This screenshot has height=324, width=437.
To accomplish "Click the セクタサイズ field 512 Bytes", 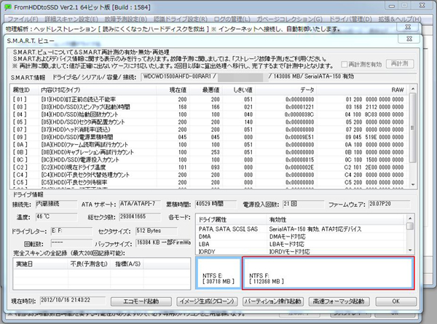I will (157, 231).
